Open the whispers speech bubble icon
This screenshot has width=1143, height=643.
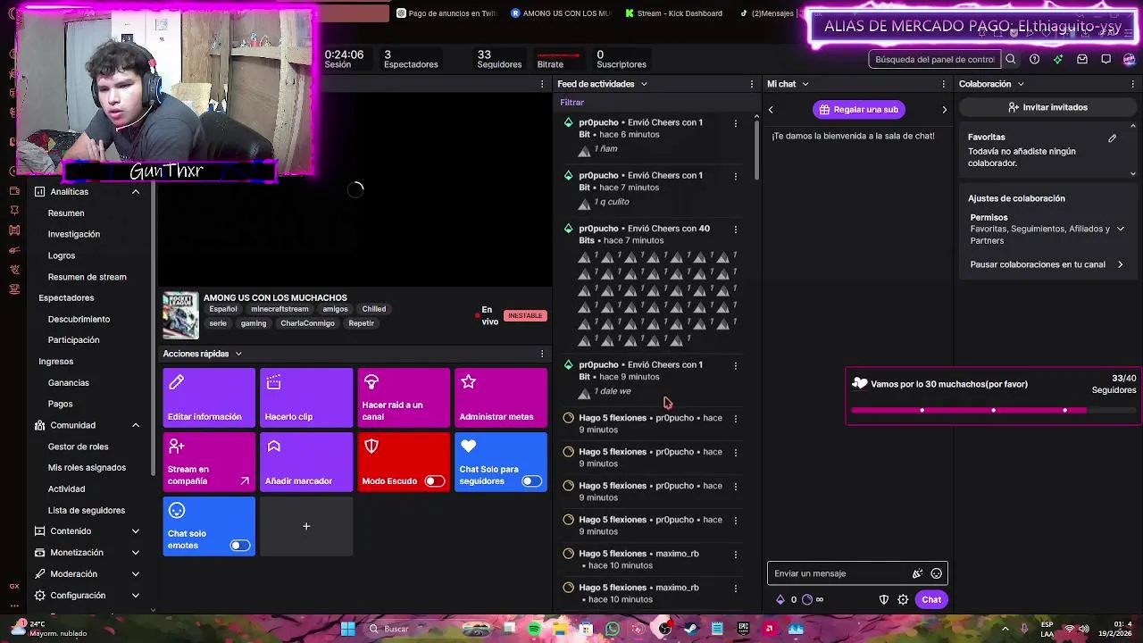click(x=1105, y=59)
